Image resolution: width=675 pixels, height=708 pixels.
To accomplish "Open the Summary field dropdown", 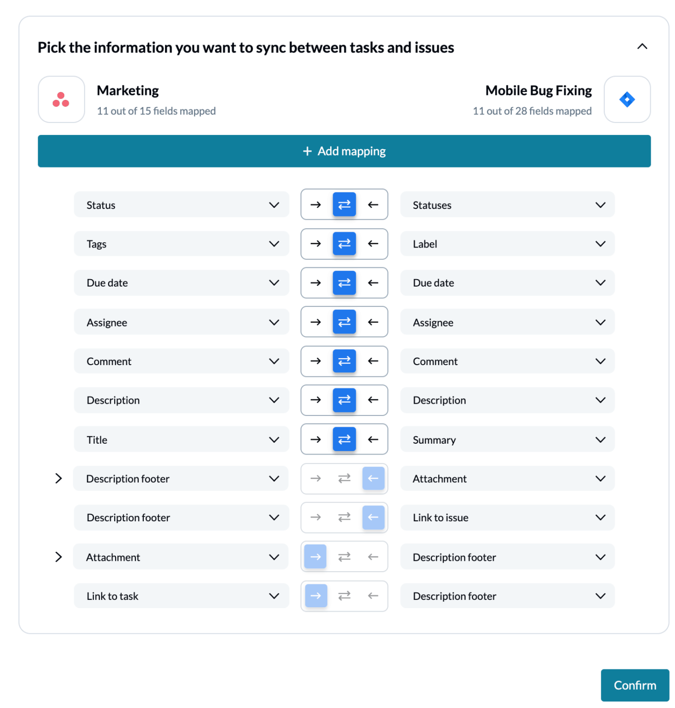I will (507, 439).
